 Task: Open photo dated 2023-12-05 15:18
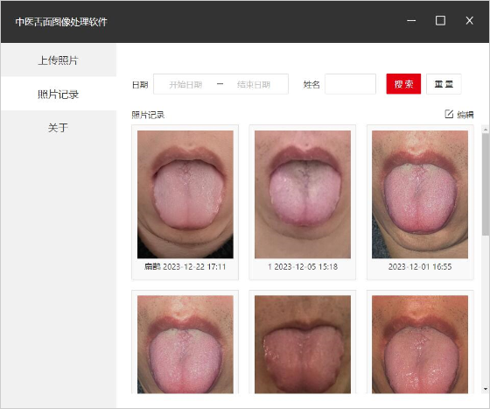click(x=303, y=202)
